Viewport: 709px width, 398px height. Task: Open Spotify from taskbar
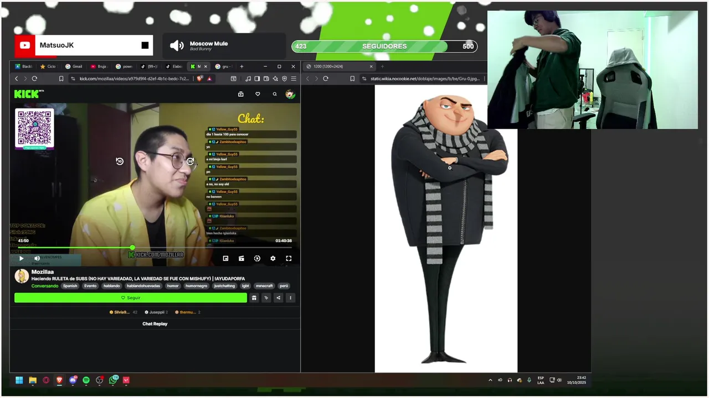86,380
